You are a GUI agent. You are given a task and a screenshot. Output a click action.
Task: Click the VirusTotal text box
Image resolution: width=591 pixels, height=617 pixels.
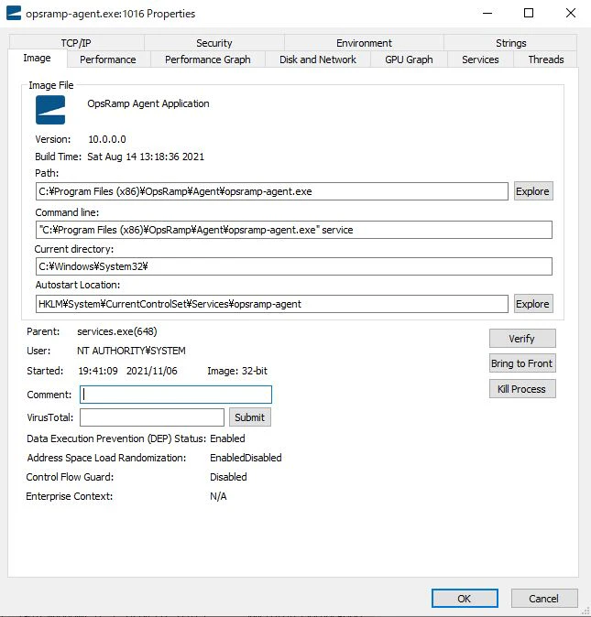pyautogui.click(x=152, y=417)
